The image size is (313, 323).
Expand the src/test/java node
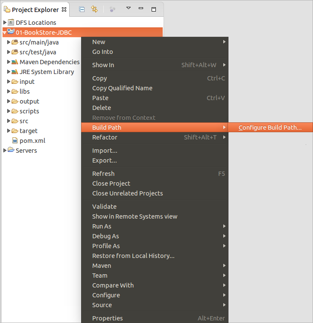(x=9, y=52)
